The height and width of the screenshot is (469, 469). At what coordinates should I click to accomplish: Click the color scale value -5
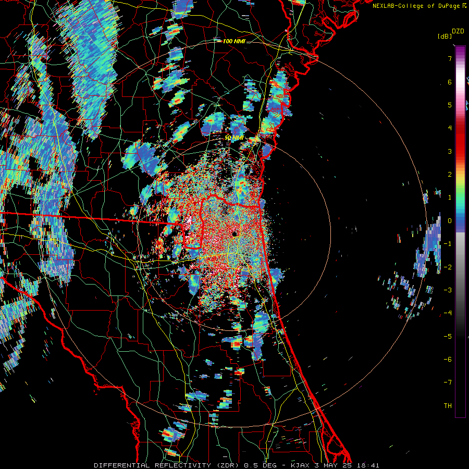click(x=448, y=337)
